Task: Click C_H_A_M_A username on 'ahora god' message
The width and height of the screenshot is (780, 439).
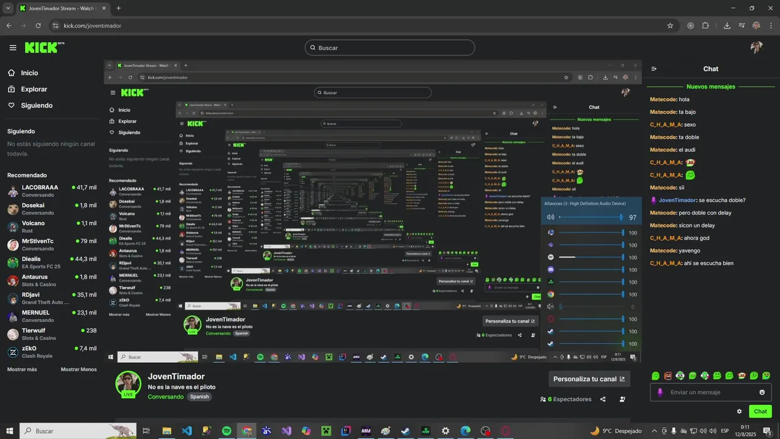Action: pyautogui.click(x=665, y=238)
